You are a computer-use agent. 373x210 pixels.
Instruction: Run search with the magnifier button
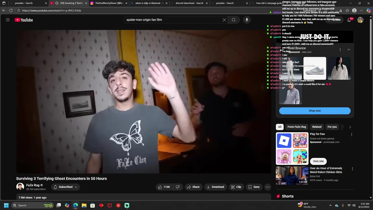[234, 20]
